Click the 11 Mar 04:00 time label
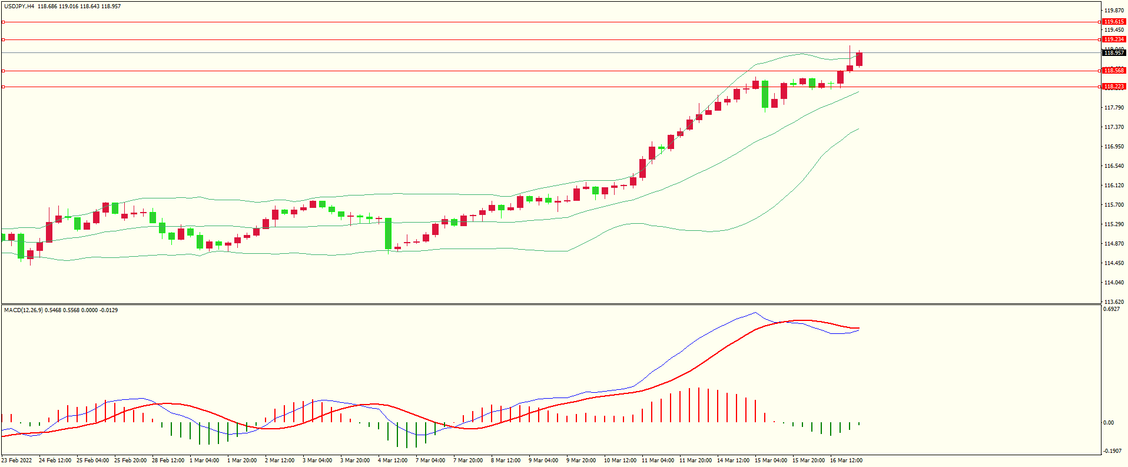Image resolution: width=1128 pixels, height=467 pixels. [658, 461]
